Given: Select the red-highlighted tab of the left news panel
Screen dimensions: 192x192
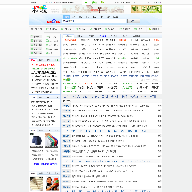Looking at the screenshot, I should click(33, 60).
